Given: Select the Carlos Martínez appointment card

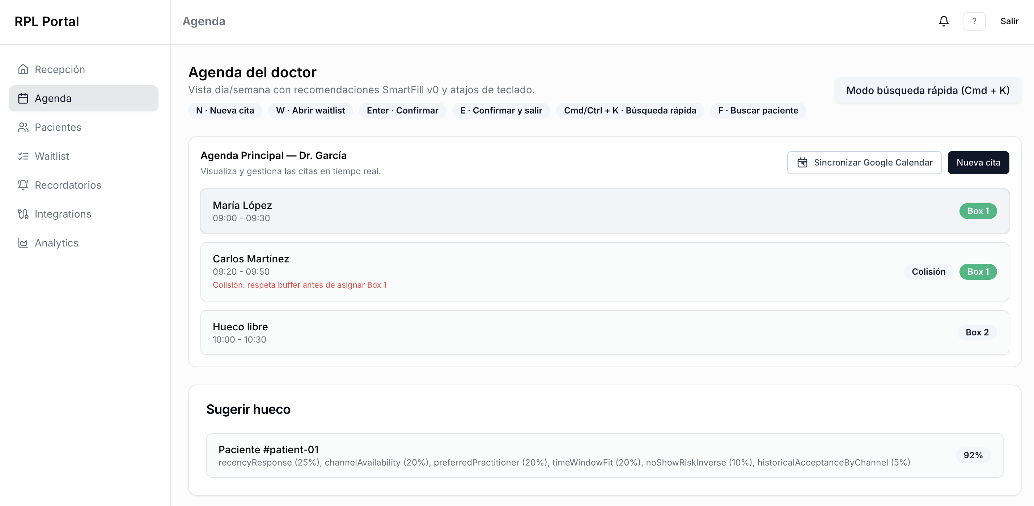Looking at the screenshot, I should point(605,271).
